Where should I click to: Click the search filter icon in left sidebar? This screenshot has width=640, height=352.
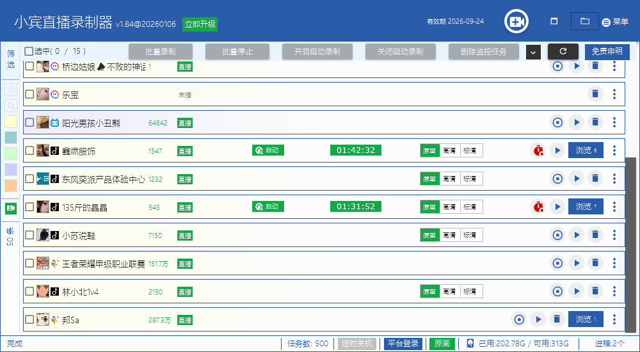(11, 106)
